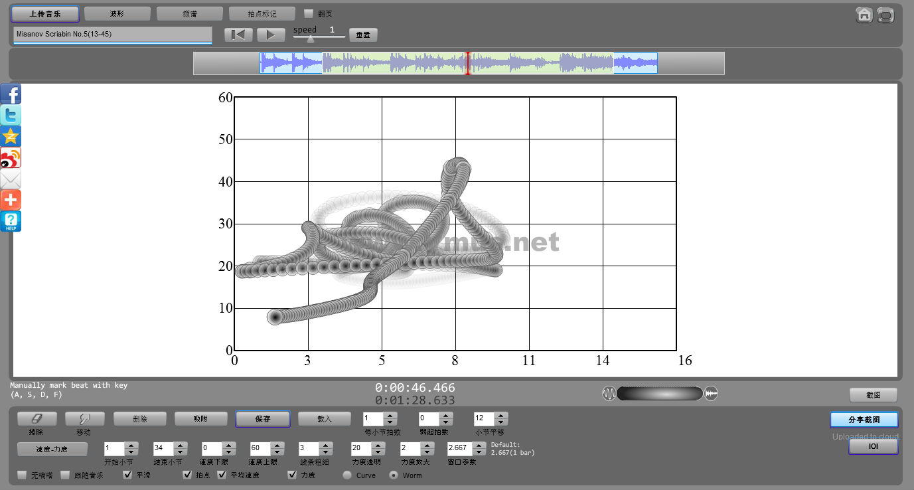Click the blue HELP question mark icon

11,221
